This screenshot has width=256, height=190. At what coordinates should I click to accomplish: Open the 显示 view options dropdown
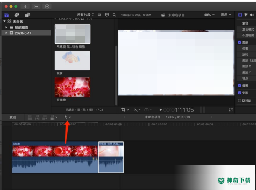[x=226, y=15]
